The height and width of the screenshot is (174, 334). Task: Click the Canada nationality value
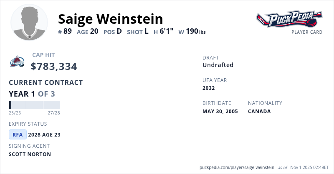259,111
